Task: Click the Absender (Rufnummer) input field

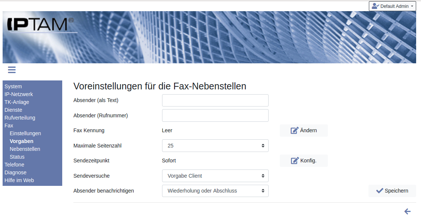Action: pos(215,115)
